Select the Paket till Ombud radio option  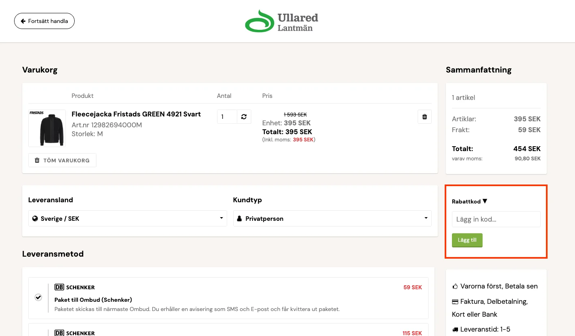(x=38, y=297)
